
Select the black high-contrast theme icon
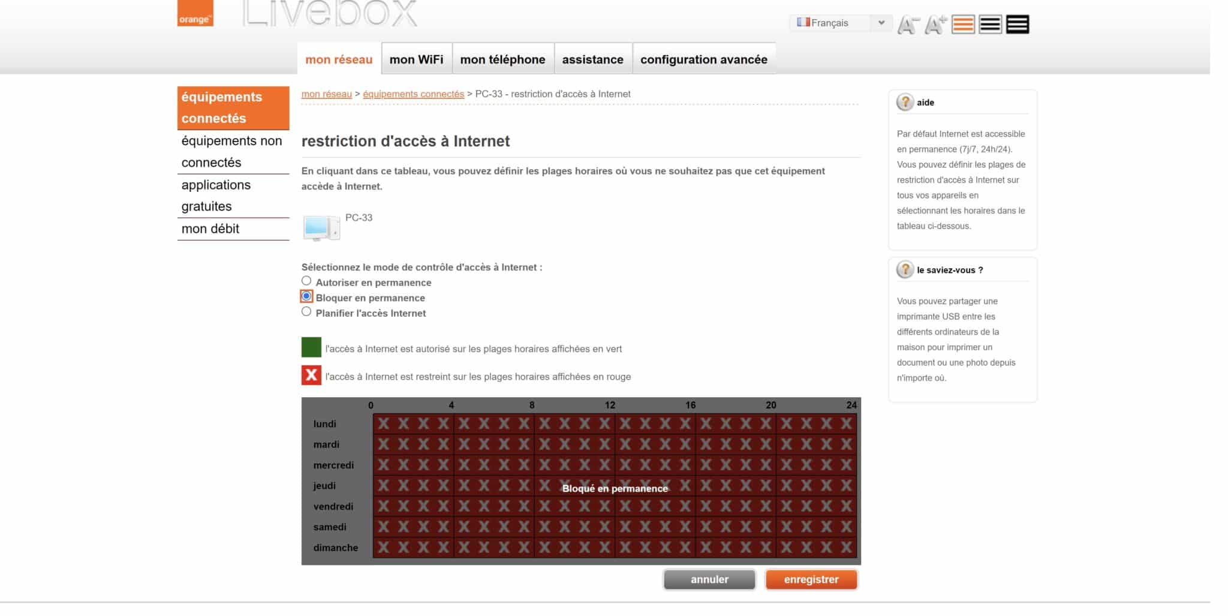[x=1018, y=25]
